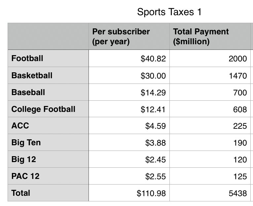Image resolution: width=253 pixels, height=206 pixels.
Task: Click the Baseball total payment value 700
Action: pos(210,92)
